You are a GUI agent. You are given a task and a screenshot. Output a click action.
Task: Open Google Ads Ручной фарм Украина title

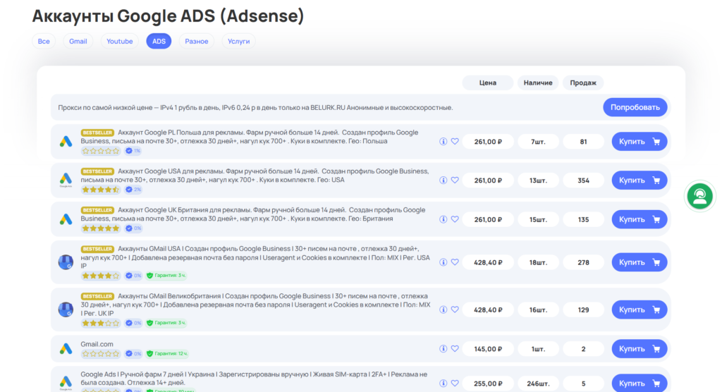coord(254,378)
